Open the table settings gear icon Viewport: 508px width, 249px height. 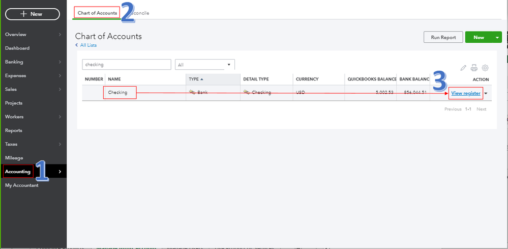(x=485, y=68)
